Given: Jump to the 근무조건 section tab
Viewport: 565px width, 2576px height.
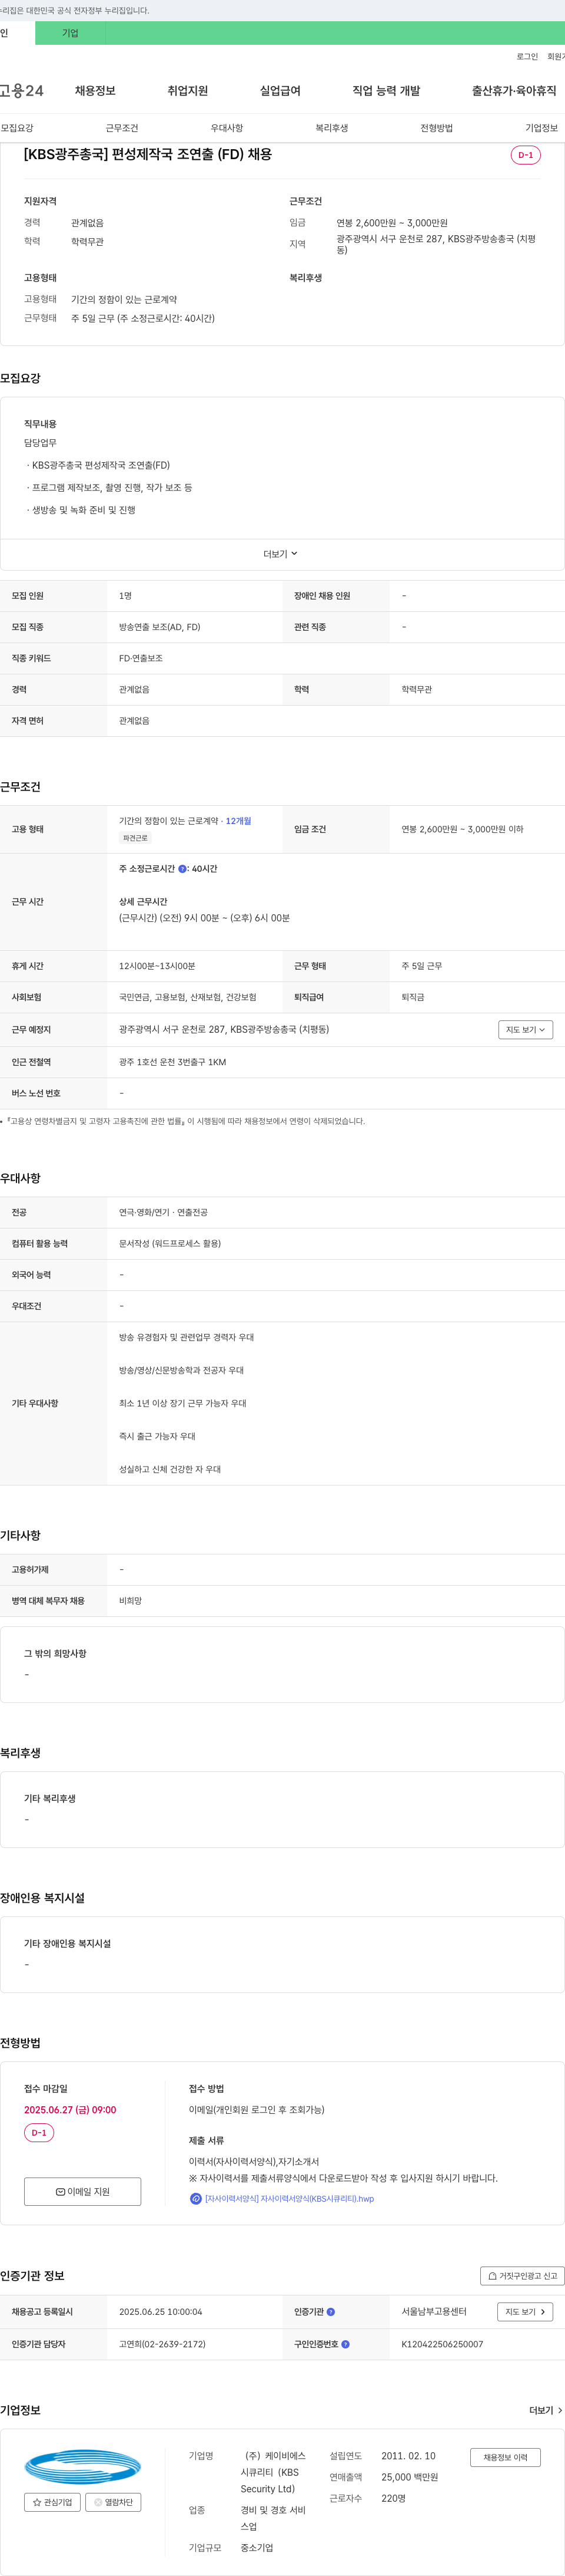Looking at the screenshot, I should click(122, 128).
